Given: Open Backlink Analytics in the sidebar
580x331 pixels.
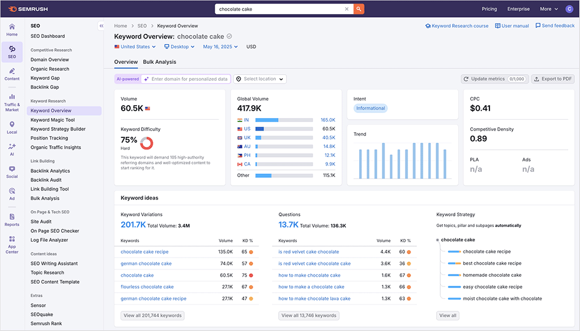Looking at the screenshot, I should pyautogui.click(x=50, y=171).
